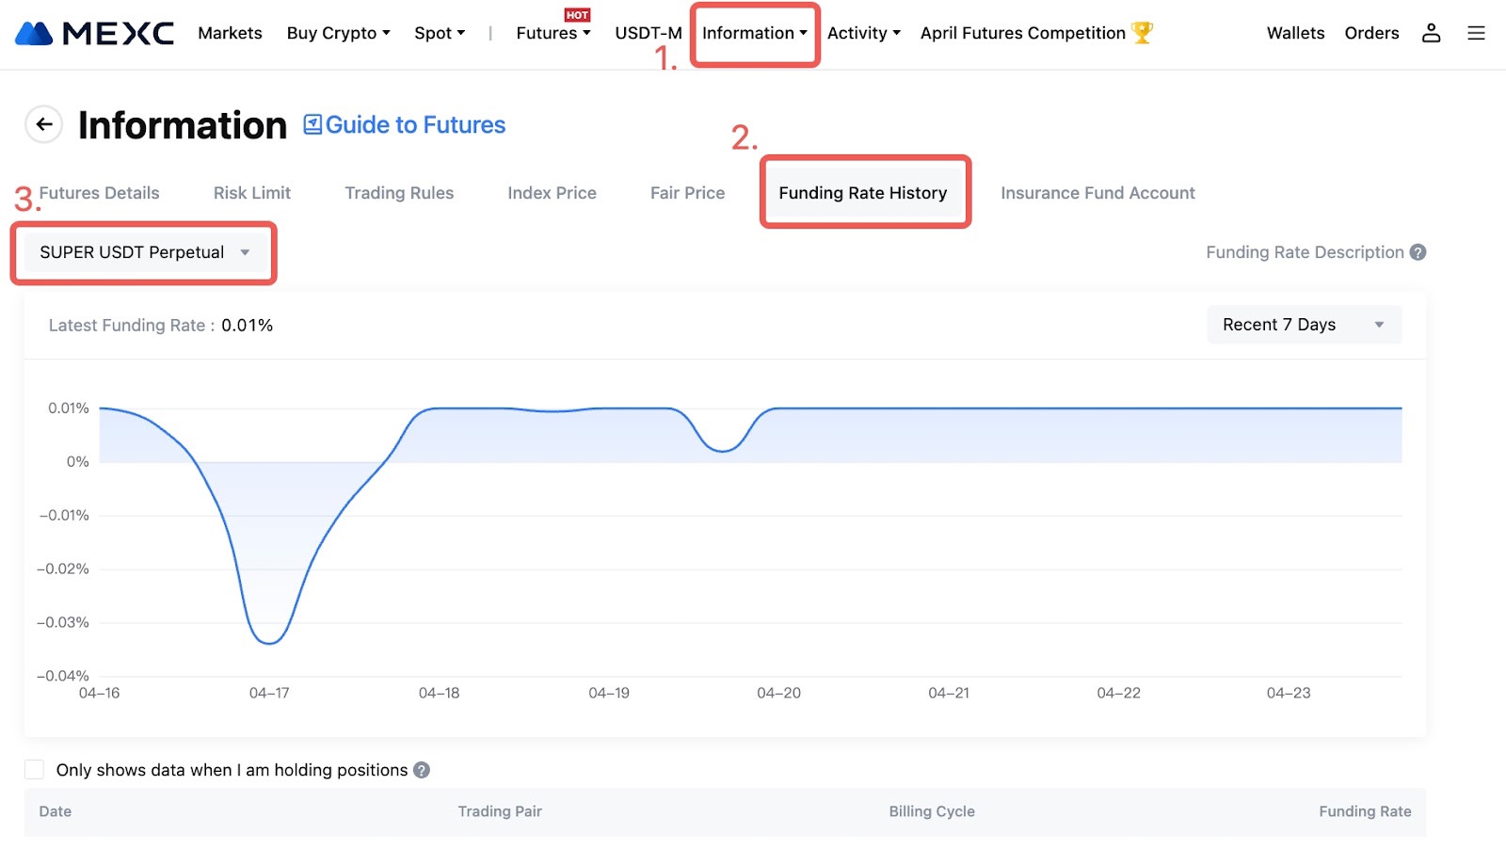This screenshot has height=849, width=1506.
Task: Open the user profile icon
Action: click(1431, 34)
